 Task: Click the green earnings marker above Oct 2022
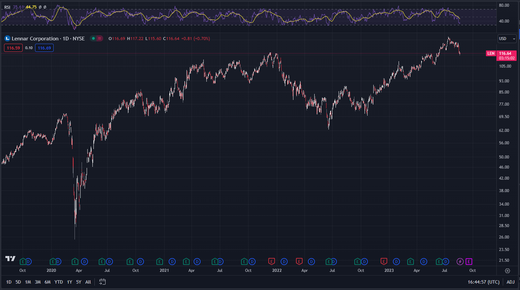357,261
